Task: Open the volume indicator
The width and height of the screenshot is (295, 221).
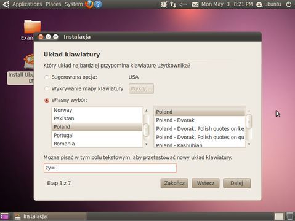Action: pyautogui.click(x=183, y=4)
